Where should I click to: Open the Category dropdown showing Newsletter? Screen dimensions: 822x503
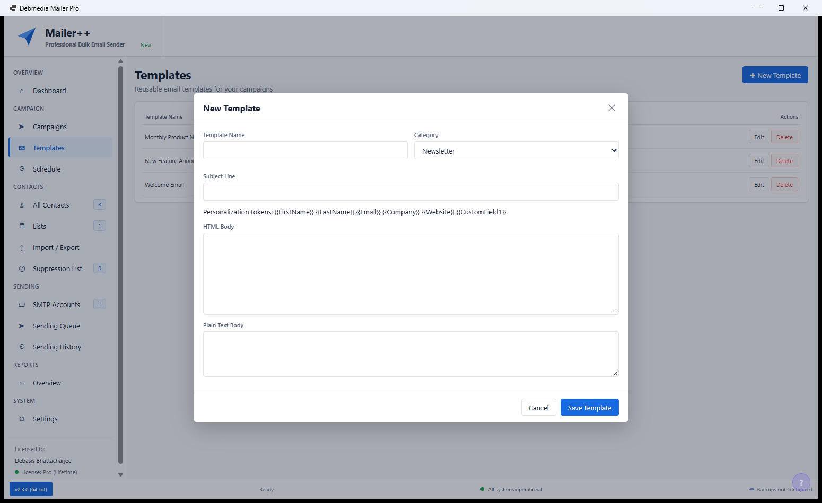(x=517, y=151)
